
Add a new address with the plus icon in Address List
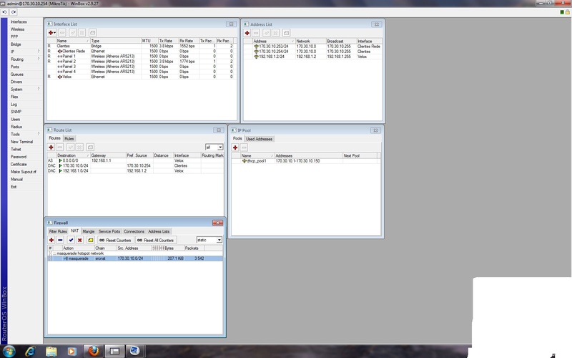(x=247, y=33)
